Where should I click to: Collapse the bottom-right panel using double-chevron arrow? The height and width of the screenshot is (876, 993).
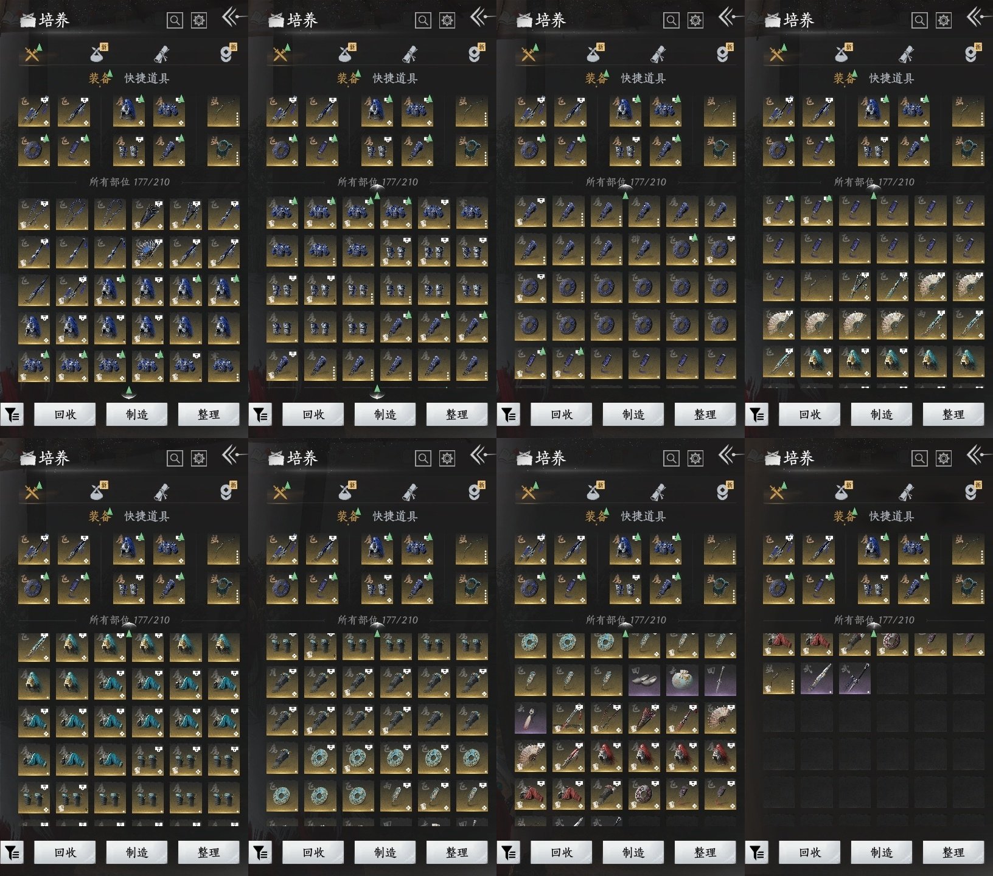[x=975, y=455]
